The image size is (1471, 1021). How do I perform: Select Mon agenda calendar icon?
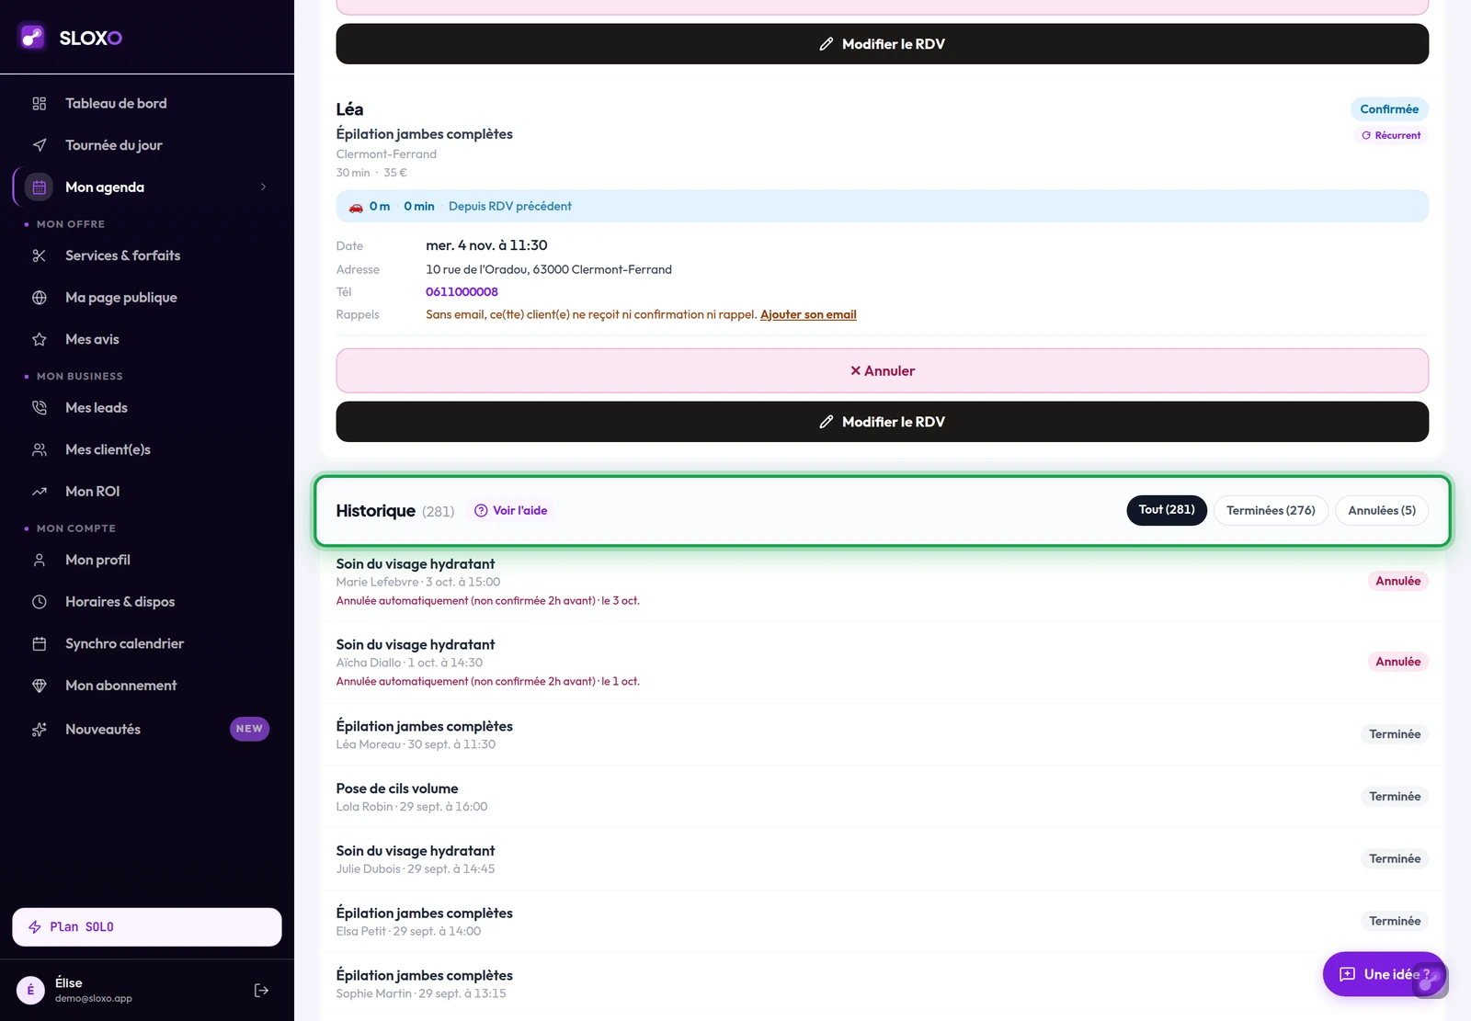click(40, 187)
